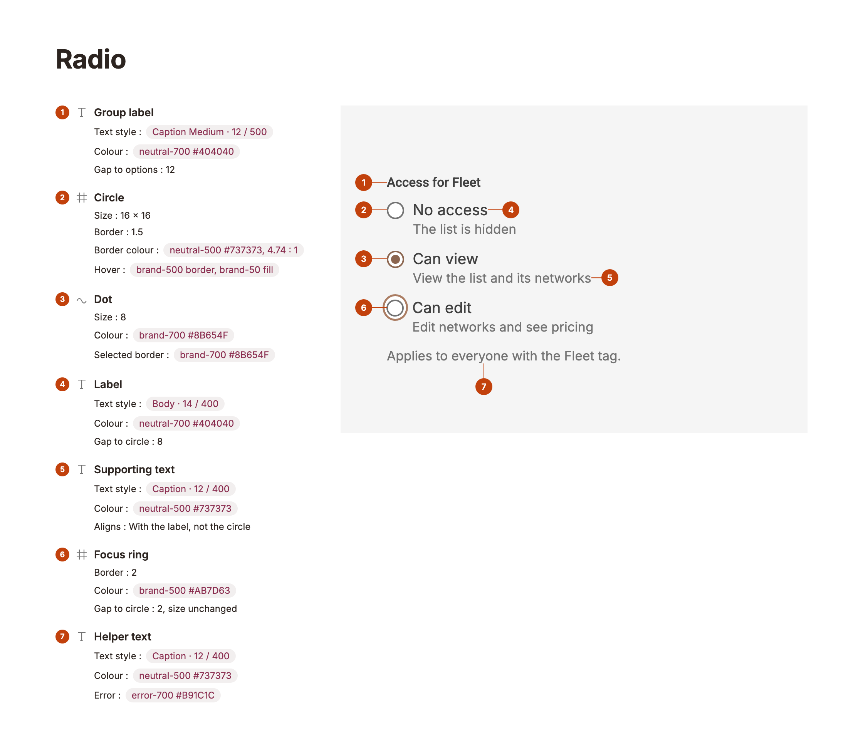Click the Helper text Caption · 12 / 400 chip

(190, 656)
